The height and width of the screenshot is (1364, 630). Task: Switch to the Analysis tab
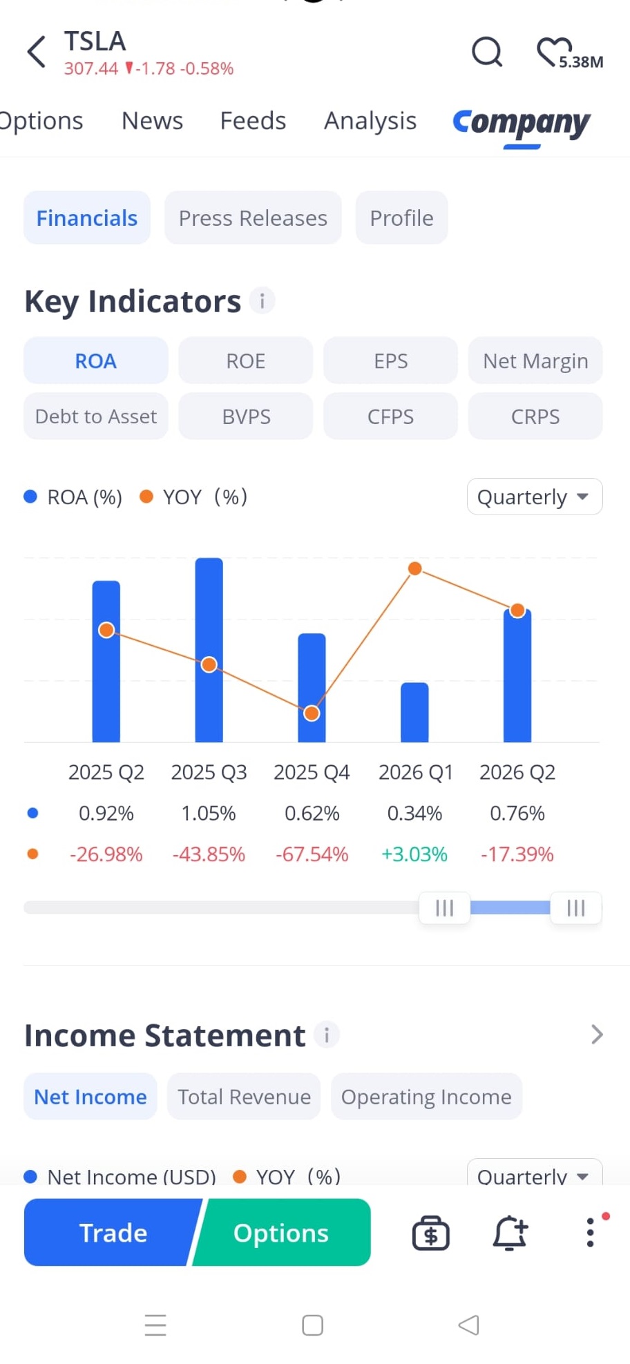click(370, 121)
